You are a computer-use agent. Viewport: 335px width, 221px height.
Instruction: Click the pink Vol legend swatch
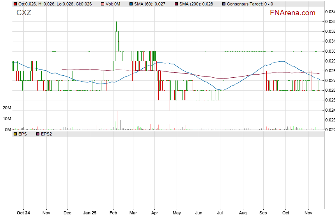[103, 4]
